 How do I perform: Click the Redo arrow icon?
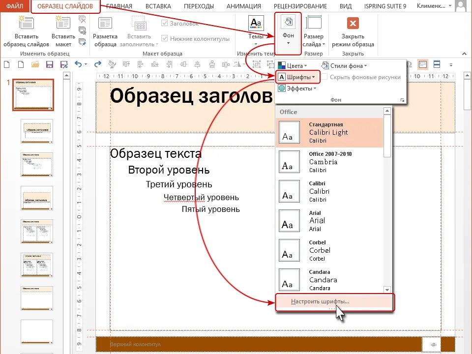click(97, 64)
